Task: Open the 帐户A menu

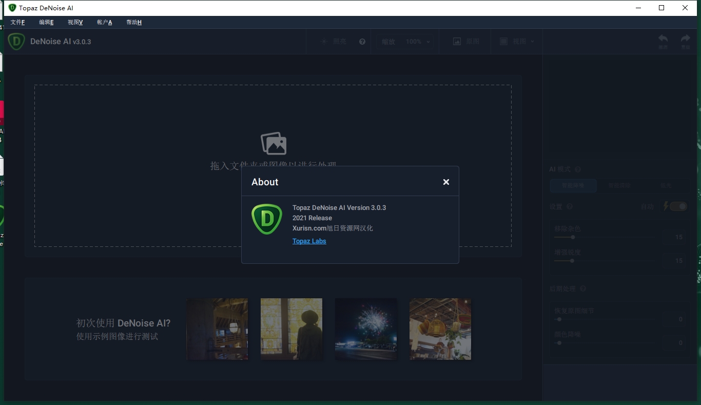Action: click(104, 22)
